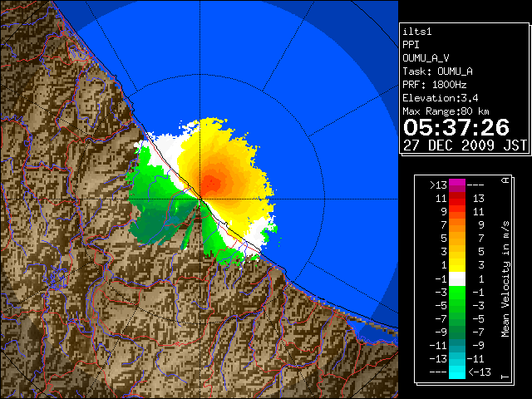Click the '>13' legend label
Viewport: 532px width, 399px height.
click(x=438, y=185)
